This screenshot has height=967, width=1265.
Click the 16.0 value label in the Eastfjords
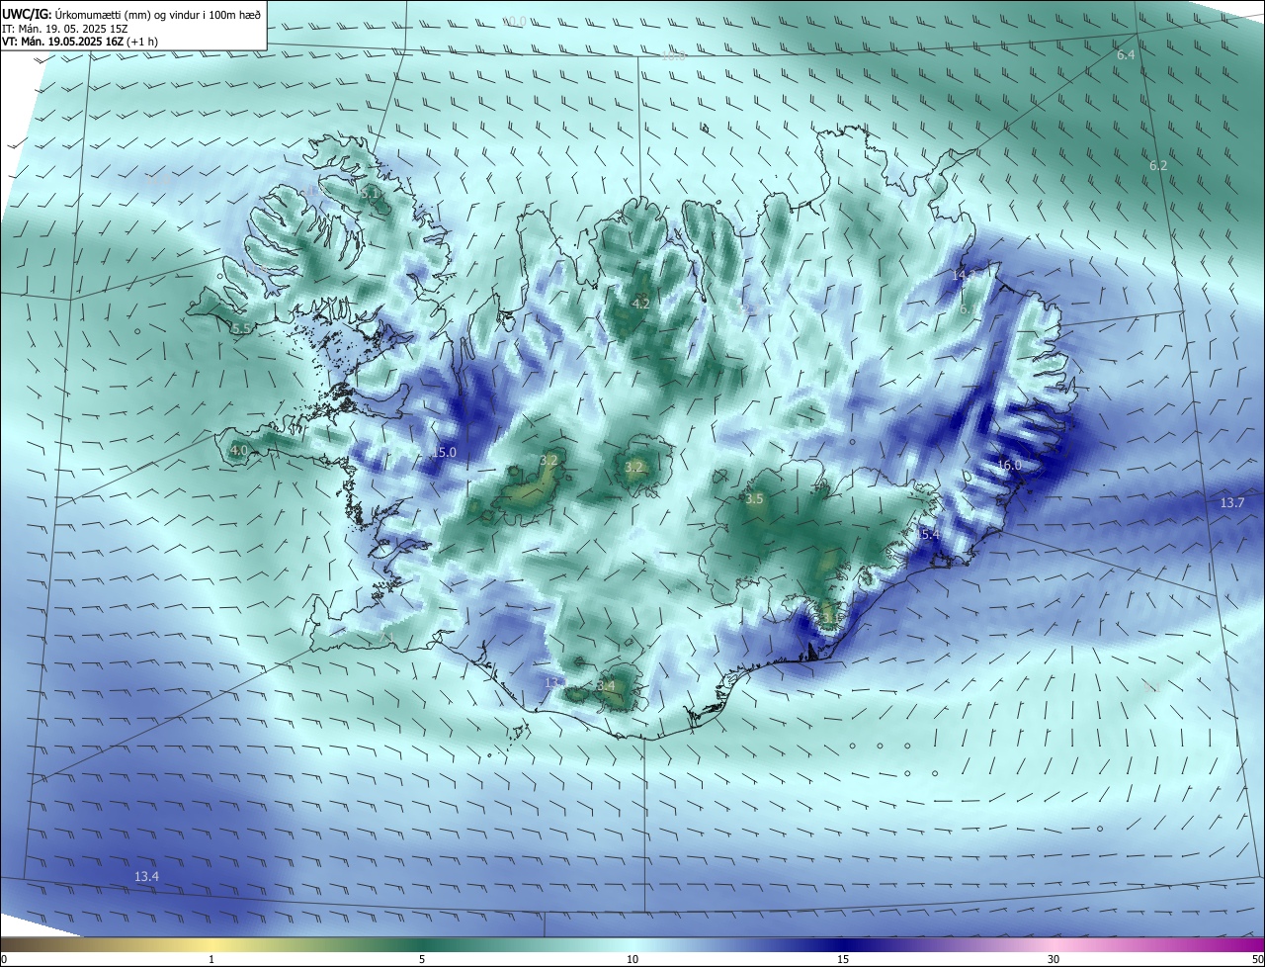pyautogui.click(x=1009, y=466)
